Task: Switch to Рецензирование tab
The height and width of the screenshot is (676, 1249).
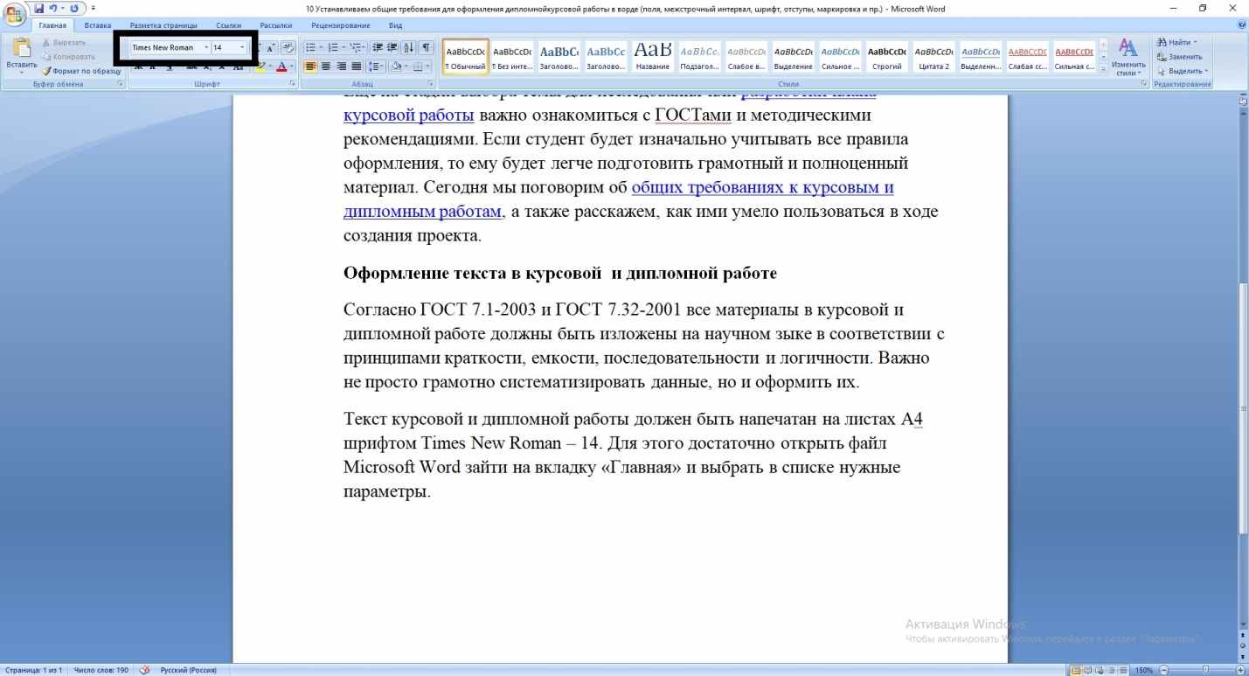Action: coord(340,25)
